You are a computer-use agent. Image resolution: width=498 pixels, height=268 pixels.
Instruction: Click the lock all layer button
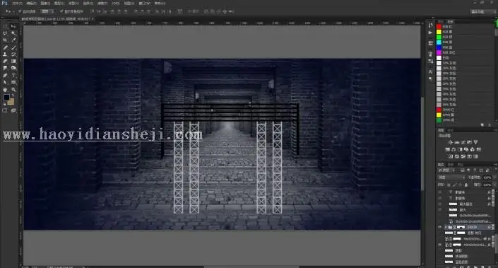click(x=466, y=185)
